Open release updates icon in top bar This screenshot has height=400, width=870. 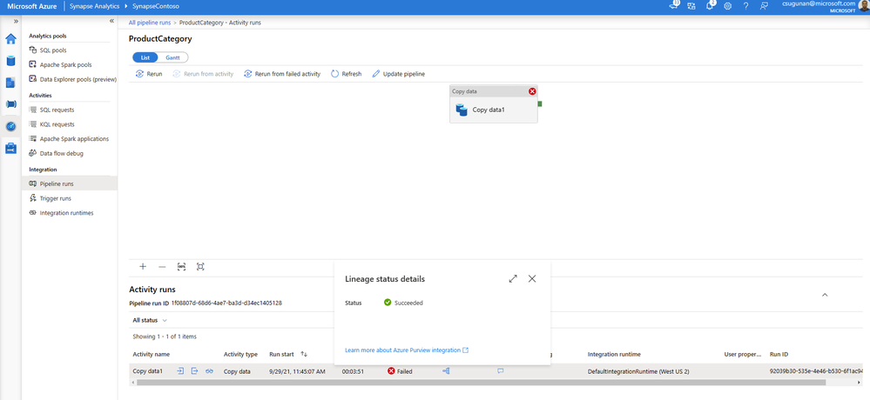click(x=673, y=5)
